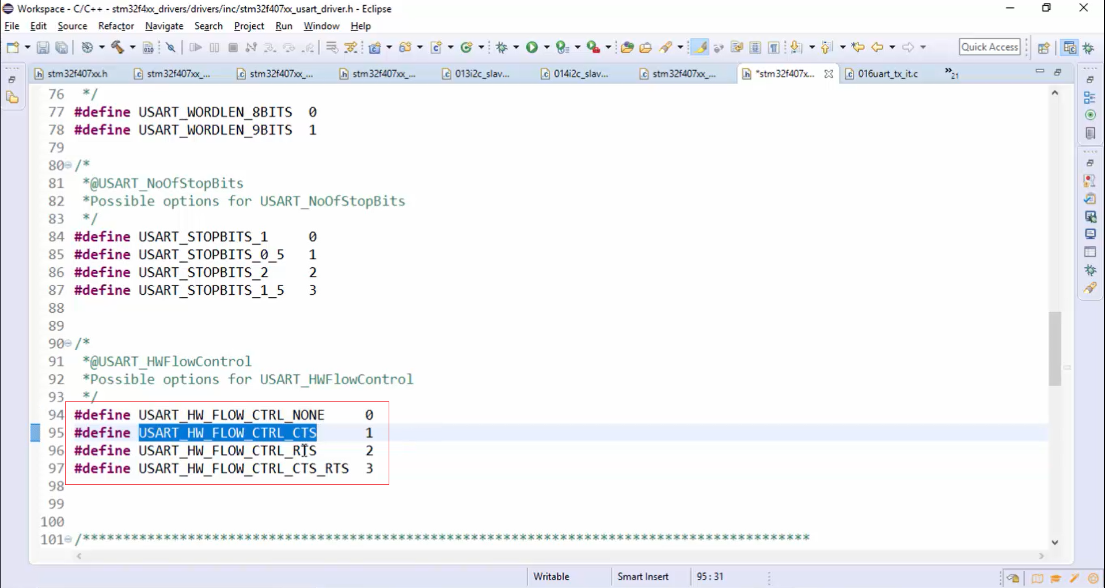Click USART_WORDLEN_9BITS macro name
The width and height of the screenshot is (1105, 588).
[215, 130]
